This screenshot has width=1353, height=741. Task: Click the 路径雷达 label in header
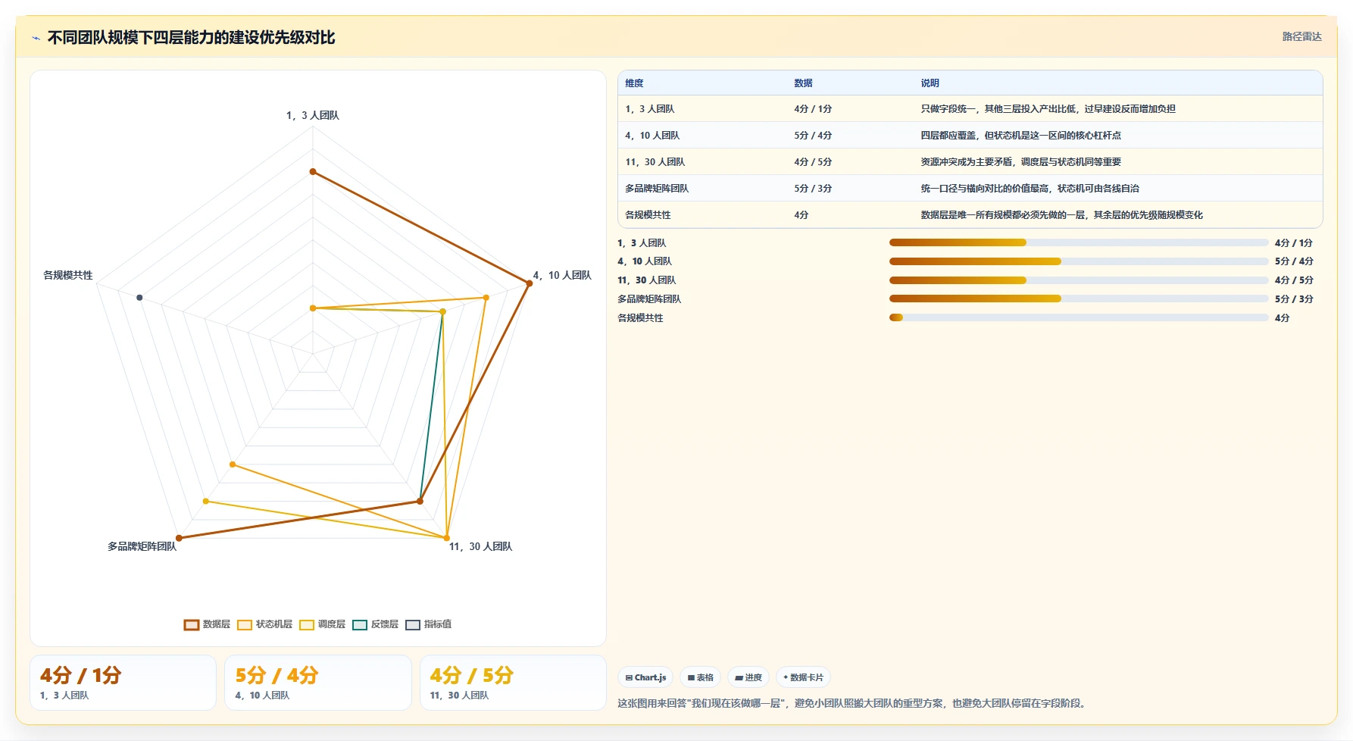tap(1301, 36)
